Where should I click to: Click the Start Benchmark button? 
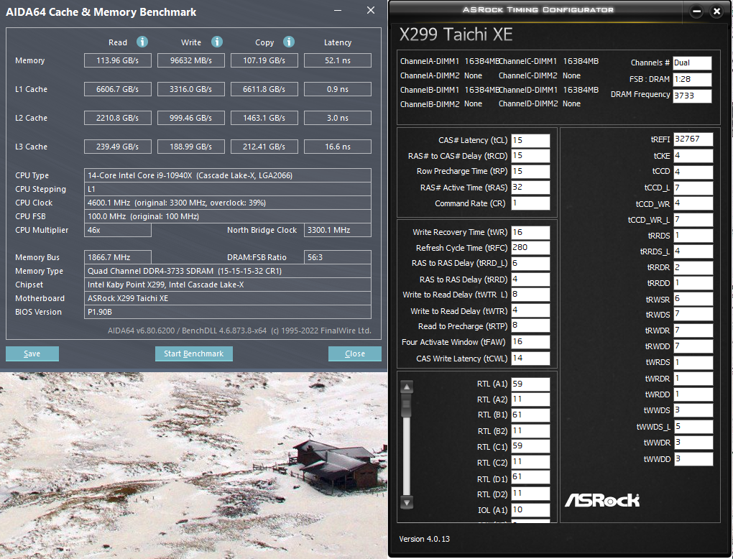pos(193,354)
